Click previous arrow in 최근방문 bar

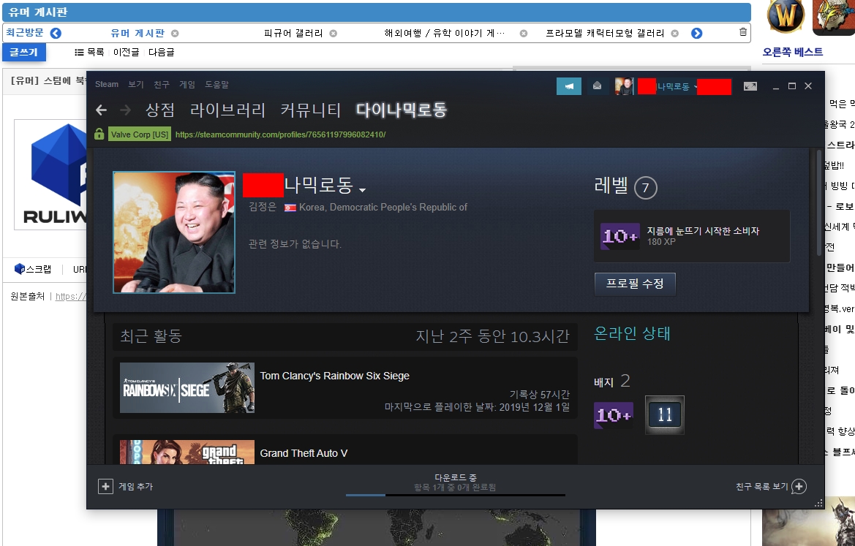56,33
